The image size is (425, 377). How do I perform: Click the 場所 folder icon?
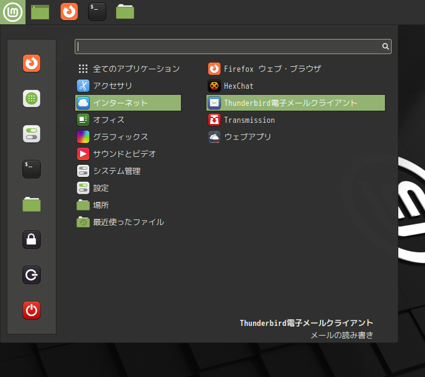[x=83, y=205]
